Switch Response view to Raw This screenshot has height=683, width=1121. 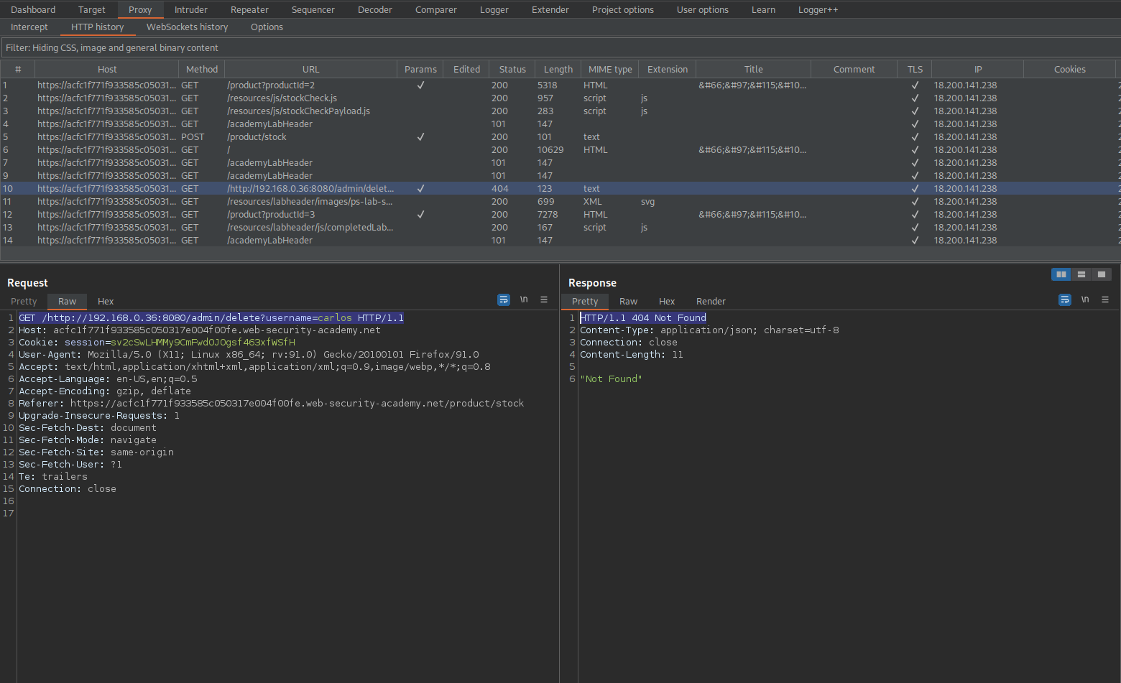point(628,301)
